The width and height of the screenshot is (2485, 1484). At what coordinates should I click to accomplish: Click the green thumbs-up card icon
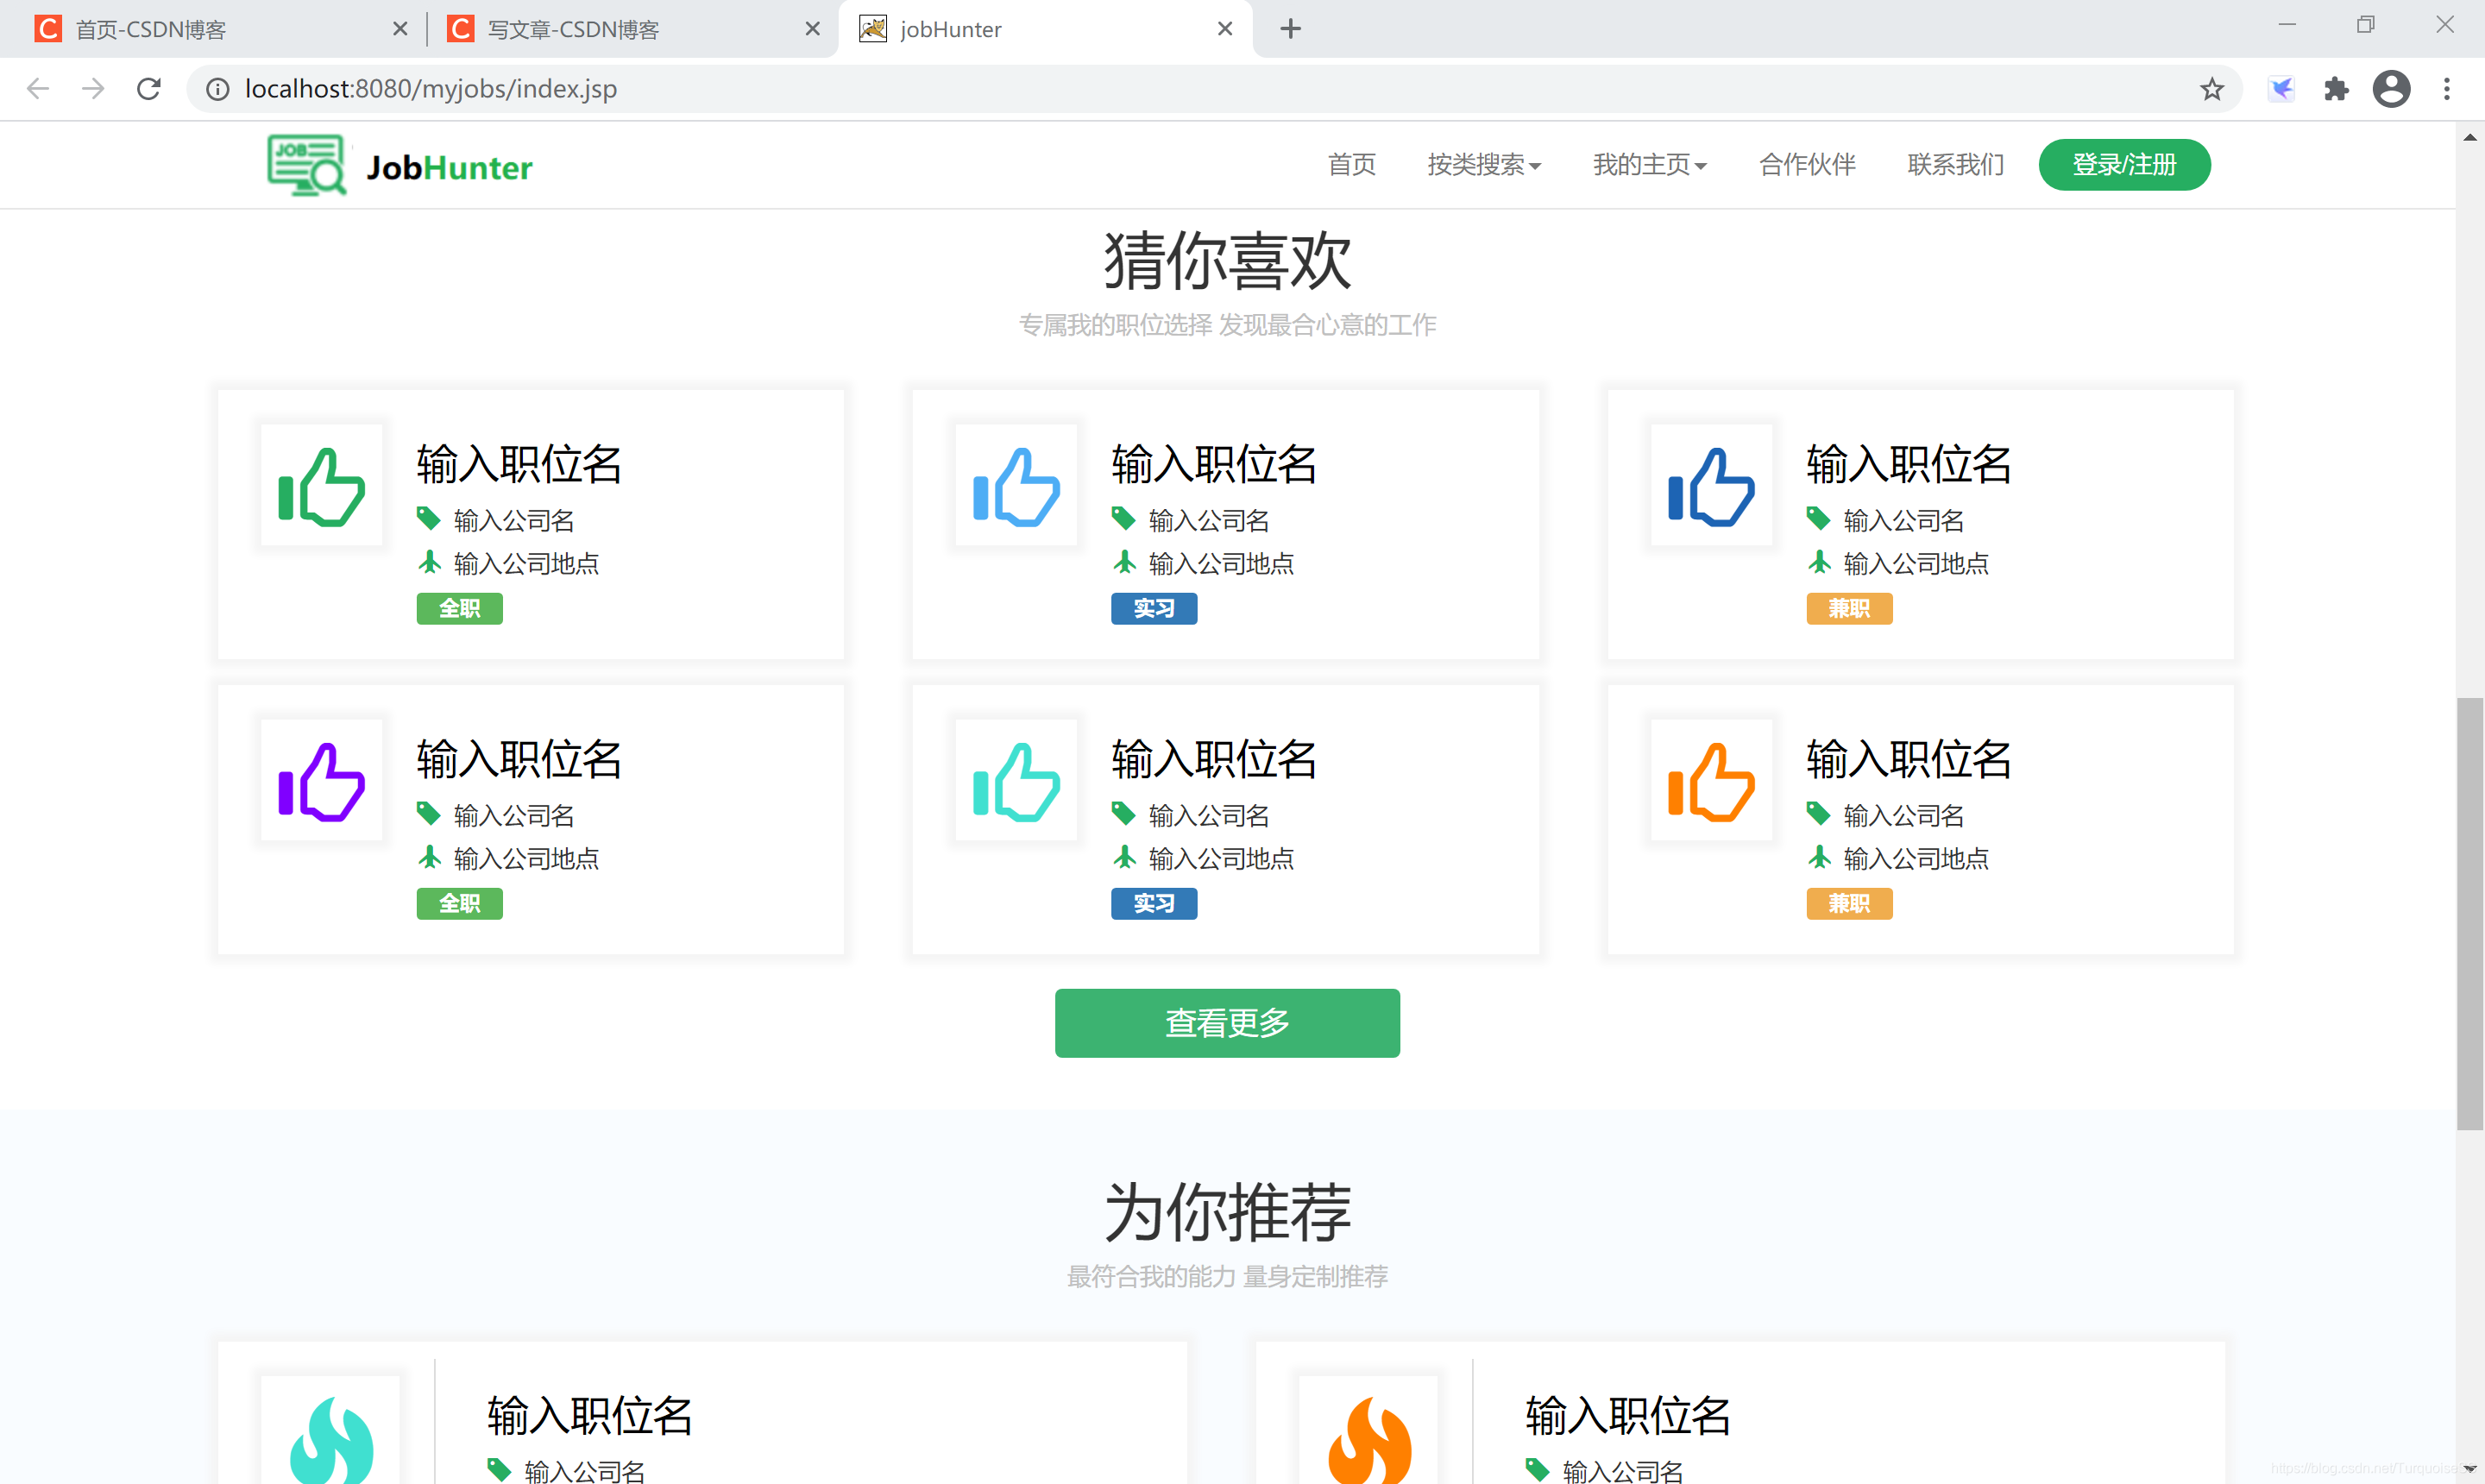pos(321,487)
